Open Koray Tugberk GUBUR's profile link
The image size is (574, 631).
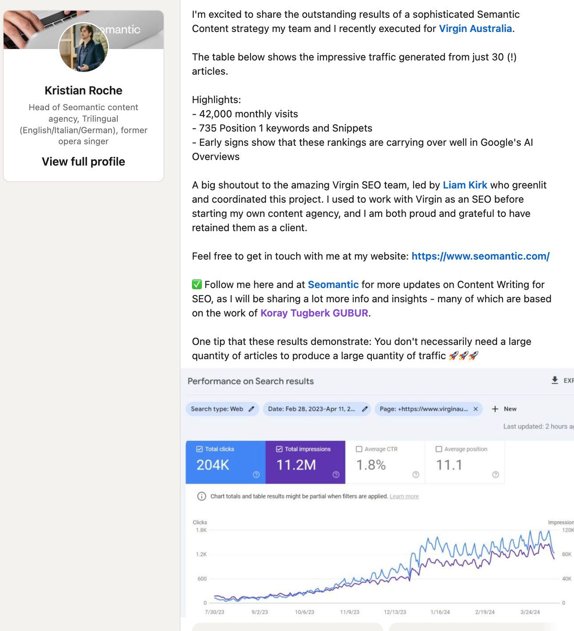[314, 313]
